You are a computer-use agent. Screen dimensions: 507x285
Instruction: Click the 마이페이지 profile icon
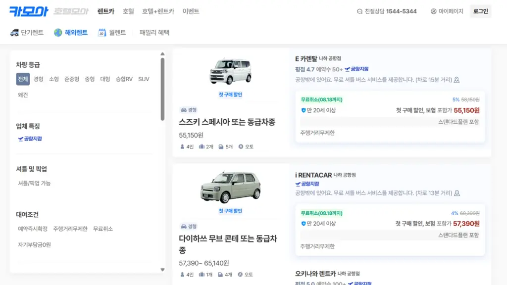(x=434, y=11)
